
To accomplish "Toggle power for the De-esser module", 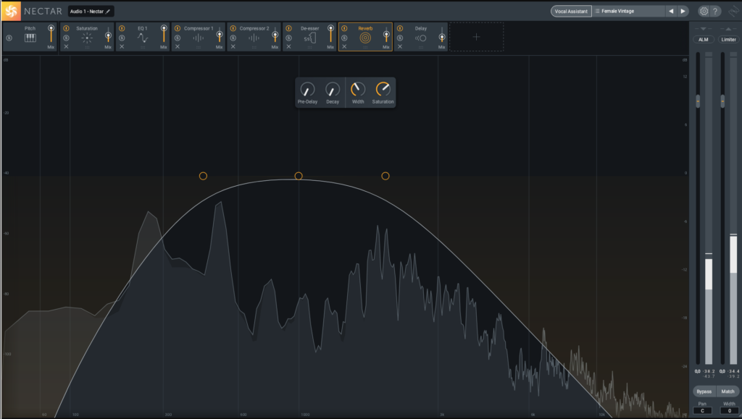I will point(288,28).
